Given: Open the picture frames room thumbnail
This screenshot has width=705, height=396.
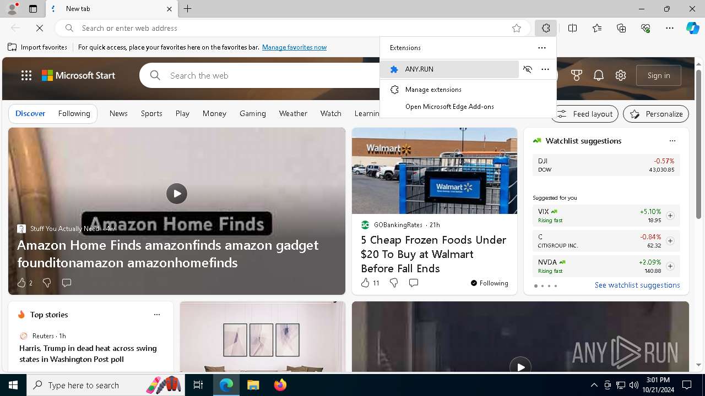Looking at the screenshot, I should tap(263, 337).
